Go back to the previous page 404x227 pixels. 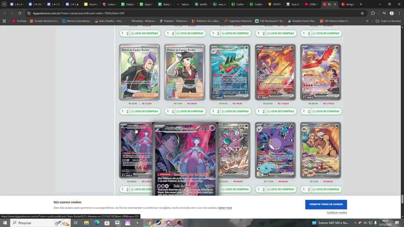coord(4,13)
